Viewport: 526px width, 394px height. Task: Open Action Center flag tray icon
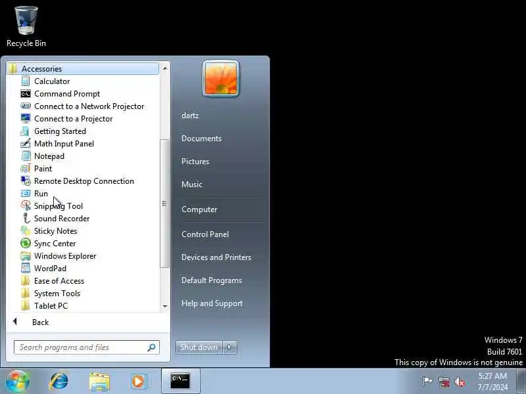427,382
